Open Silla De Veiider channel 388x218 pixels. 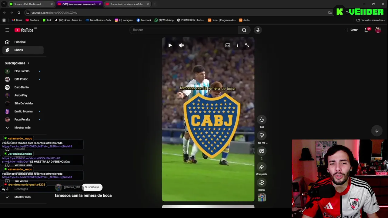pos(23,103)
